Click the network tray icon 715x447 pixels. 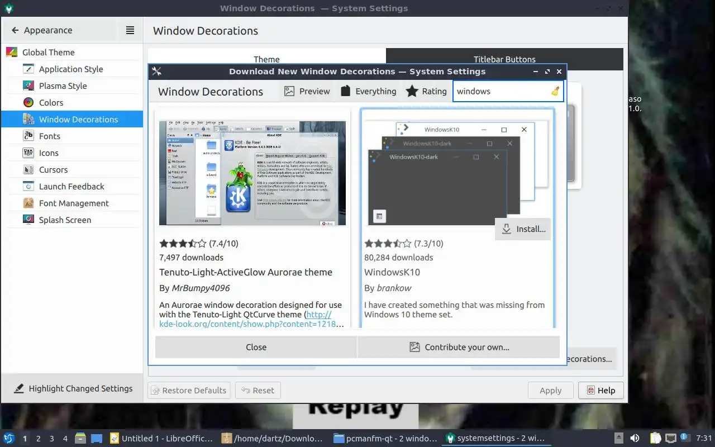pos(670,438)
